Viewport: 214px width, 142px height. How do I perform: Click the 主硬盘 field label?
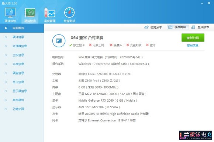[56, 94]
